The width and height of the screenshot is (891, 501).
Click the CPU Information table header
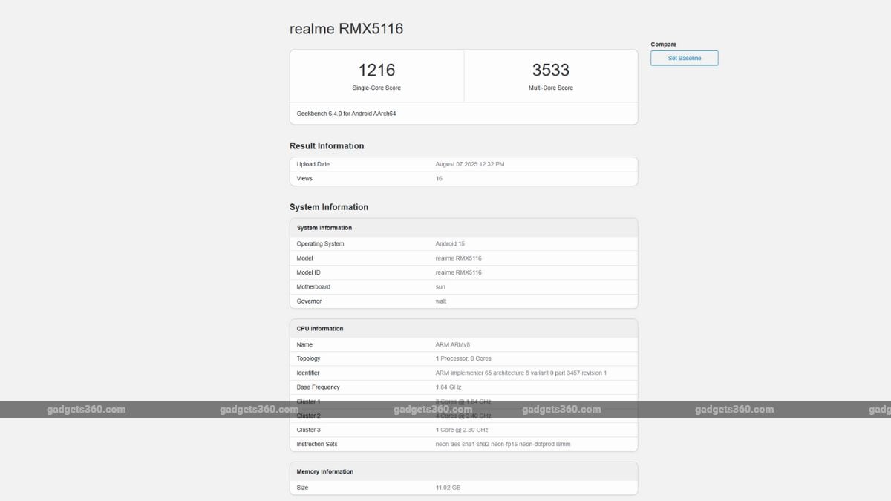[320, 329]
